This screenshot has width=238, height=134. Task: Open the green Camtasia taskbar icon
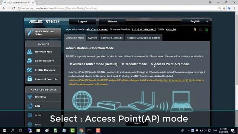pos(73,131)
